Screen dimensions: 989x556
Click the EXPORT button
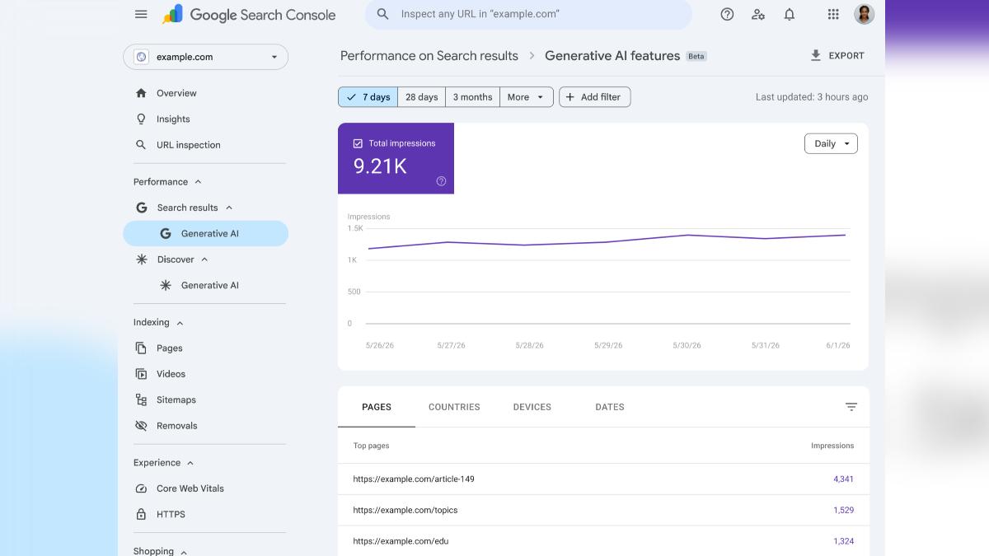(x=837, y=55)
